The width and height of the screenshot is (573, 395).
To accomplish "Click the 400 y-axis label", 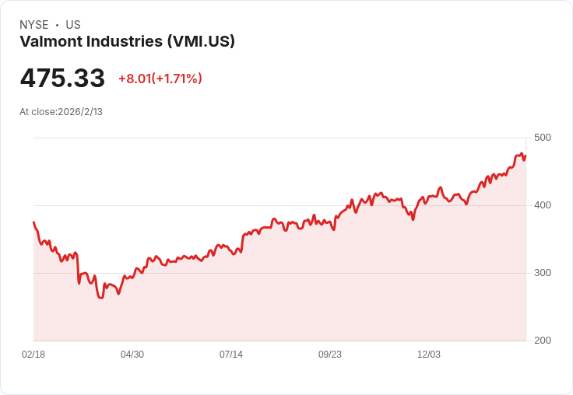I will [x=543, y=205].
